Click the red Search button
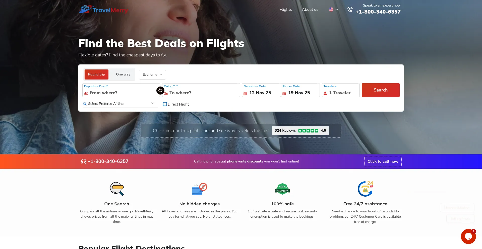Screen dimensions: 482x249 pyautogui.click(x=381, y=90)
